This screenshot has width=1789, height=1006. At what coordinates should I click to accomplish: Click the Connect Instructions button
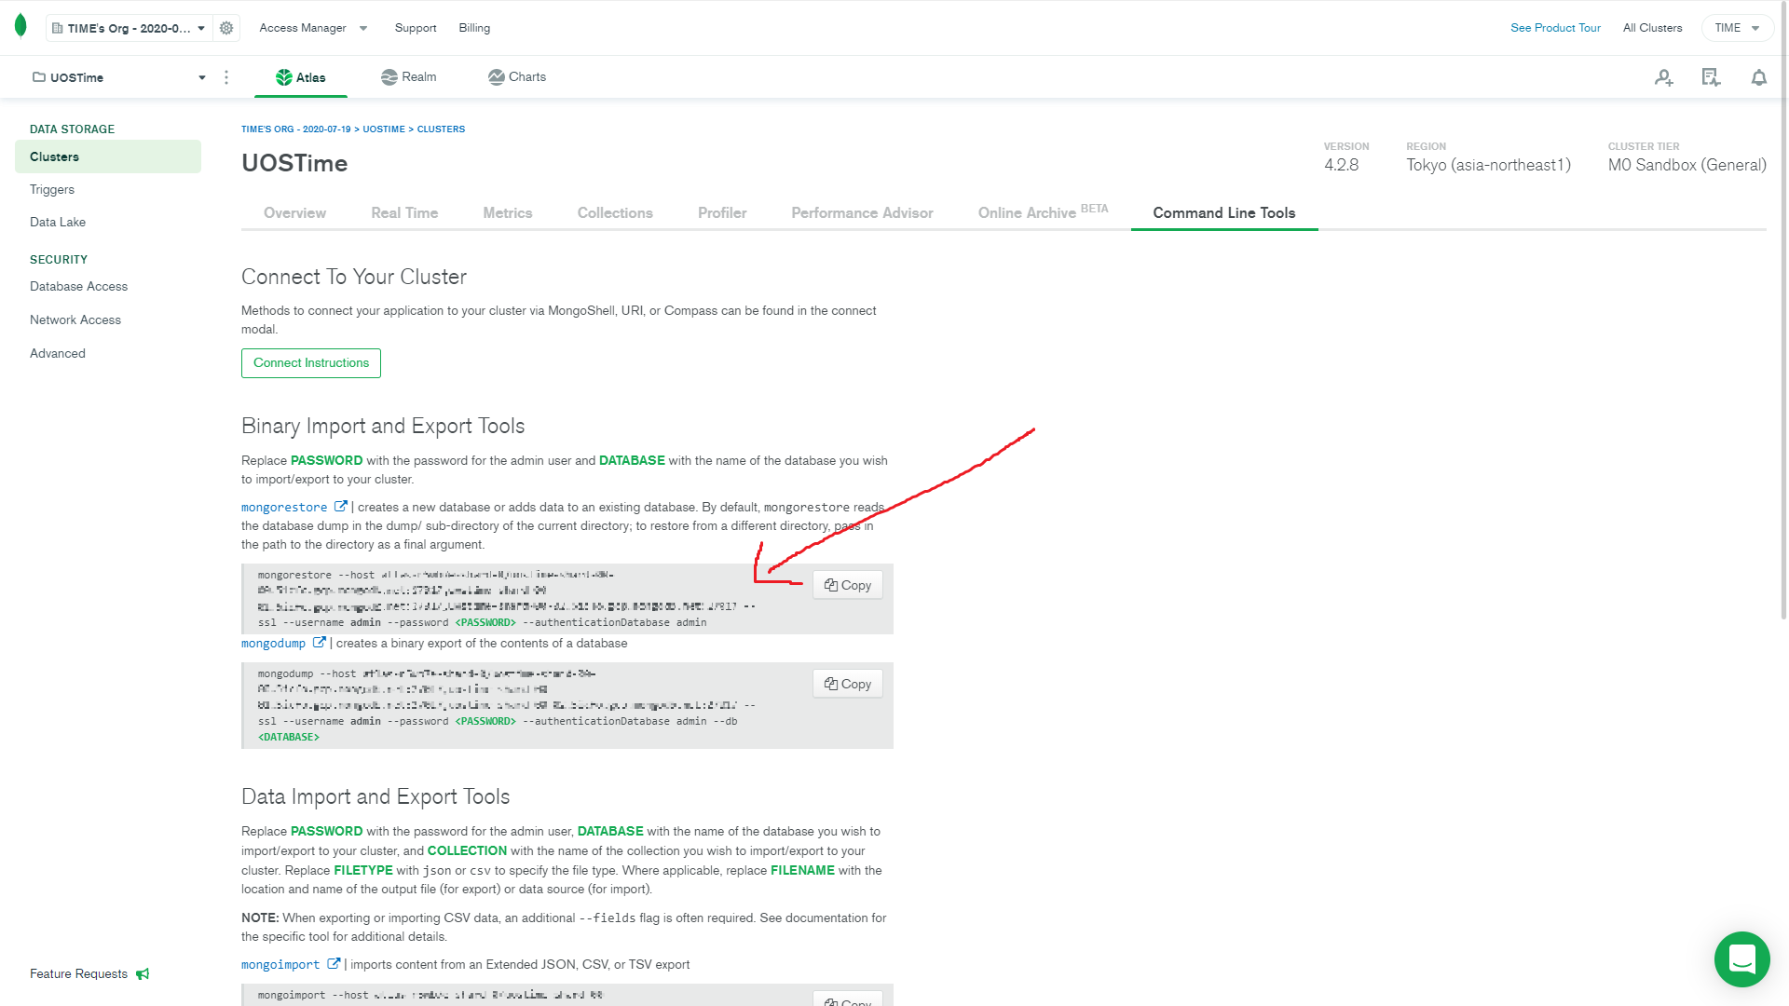tap(311, 363)
